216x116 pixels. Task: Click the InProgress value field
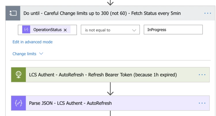pyautogui.click(x=173, y=30)
